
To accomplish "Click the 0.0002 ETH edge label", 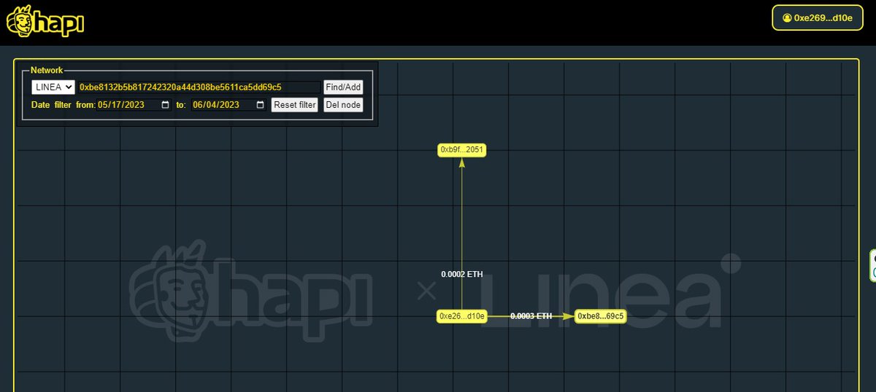I will point(461,274).
